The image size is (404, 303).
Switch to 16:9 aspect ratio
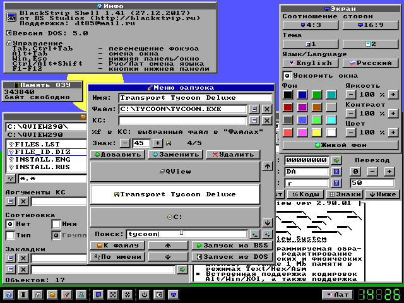click(371, 25)
